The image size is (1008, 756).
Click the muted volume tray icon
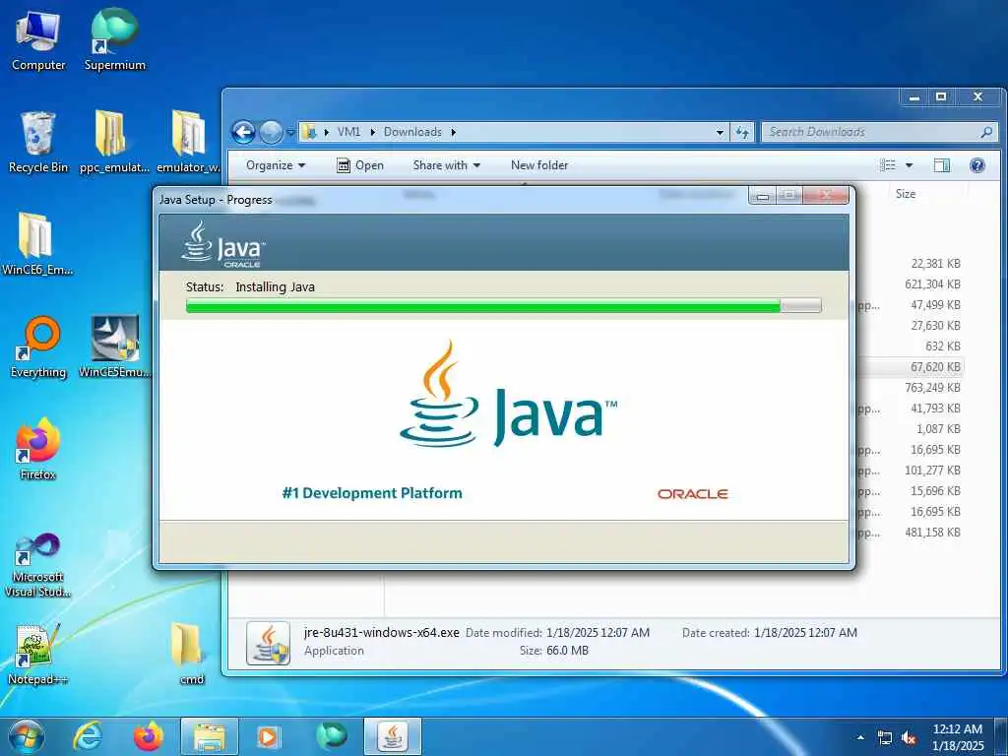tap(909, 738)
